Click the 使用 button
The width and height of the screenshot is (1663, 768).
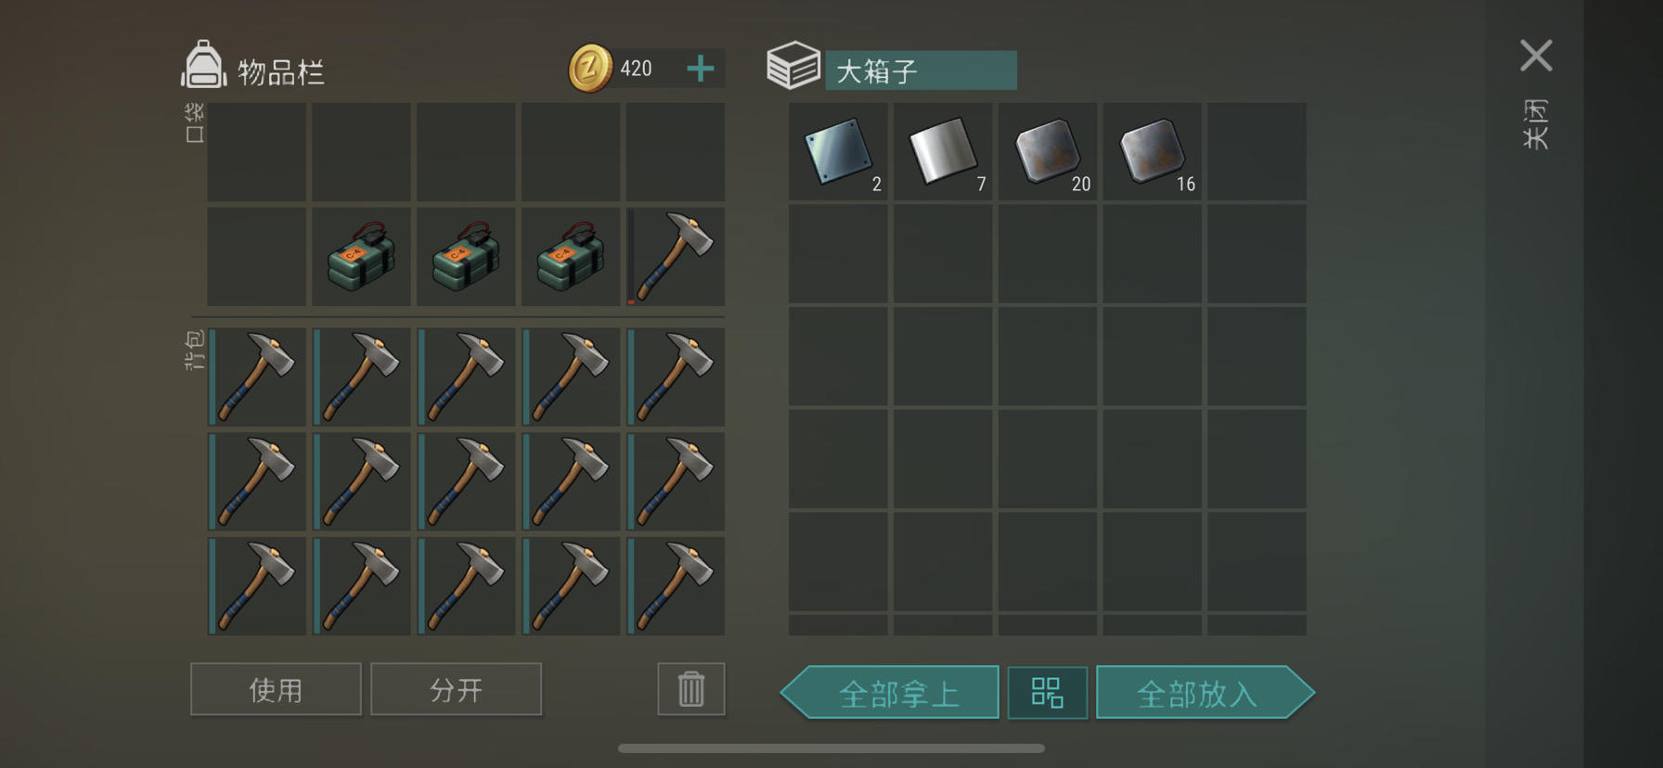[276, 689]
